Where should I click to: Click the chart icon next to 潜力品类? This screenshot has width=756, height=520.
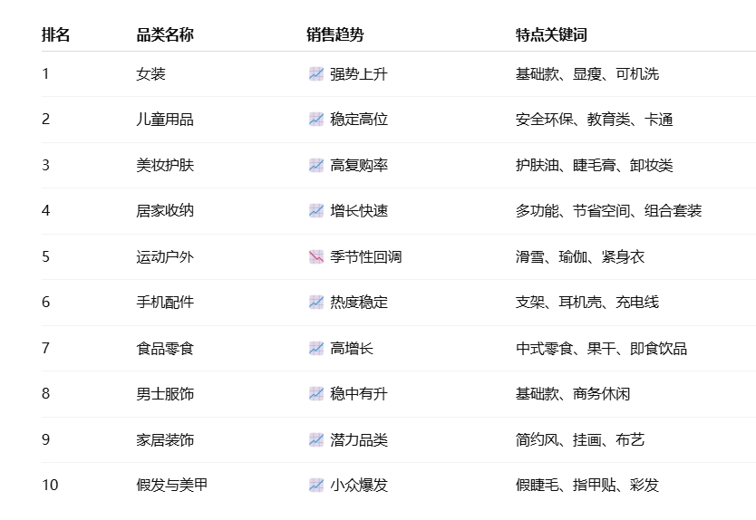pyautogui.click(x=316, y=440)
